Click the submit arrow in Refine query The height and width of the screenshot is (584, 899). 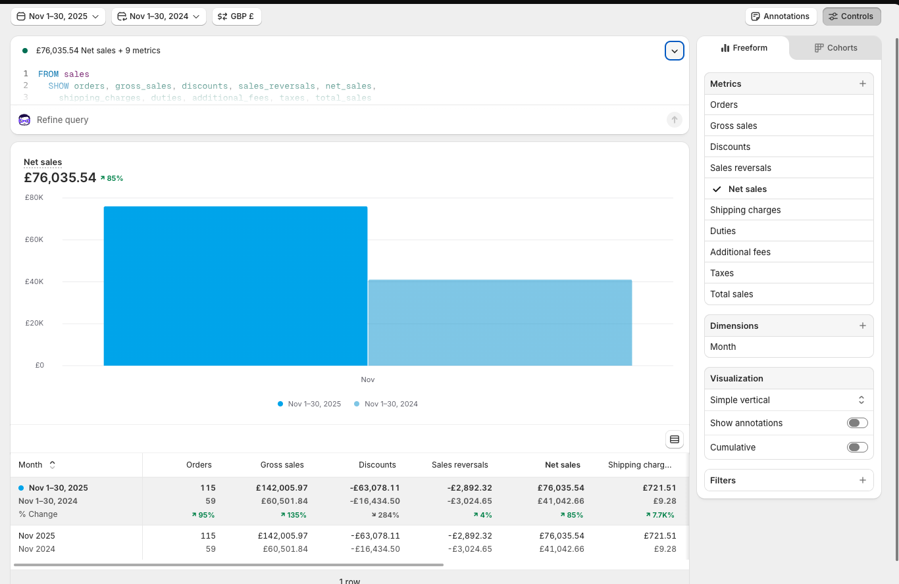[674, 120]
